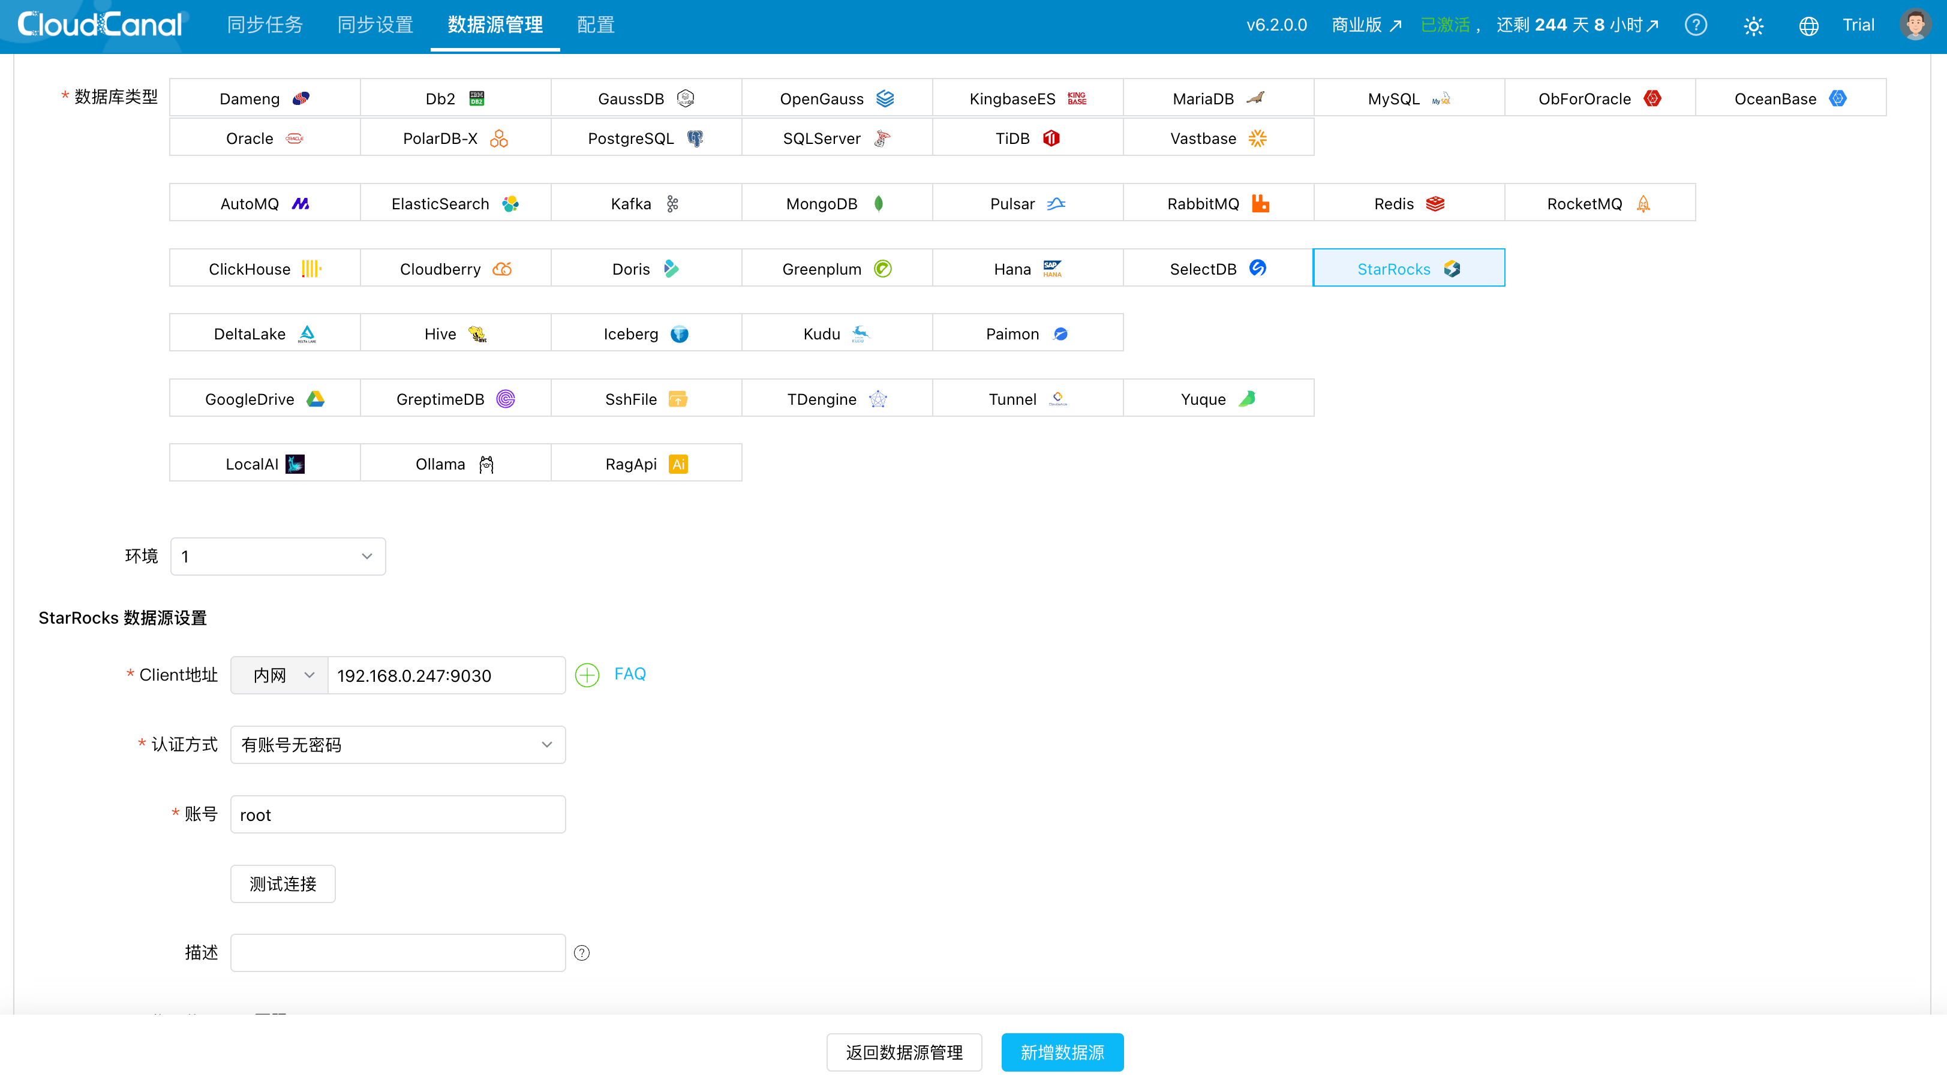Click the MariaDB seal icon

pos(1255,98)
